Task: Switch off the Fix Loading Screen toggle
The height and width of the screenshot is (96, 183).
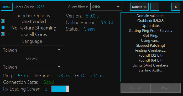Action: coord(60,89)
